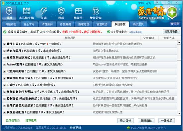Click the 重新扫描 button
This screenshot has height=131, width=183.
pyautogui.click(x=146, y=121)
